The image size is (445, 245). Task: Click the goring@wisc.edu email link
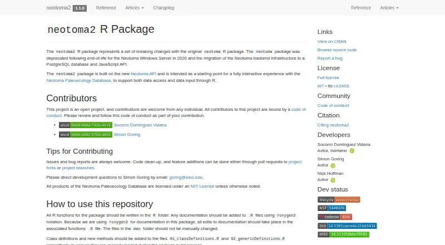coord(186,178)
